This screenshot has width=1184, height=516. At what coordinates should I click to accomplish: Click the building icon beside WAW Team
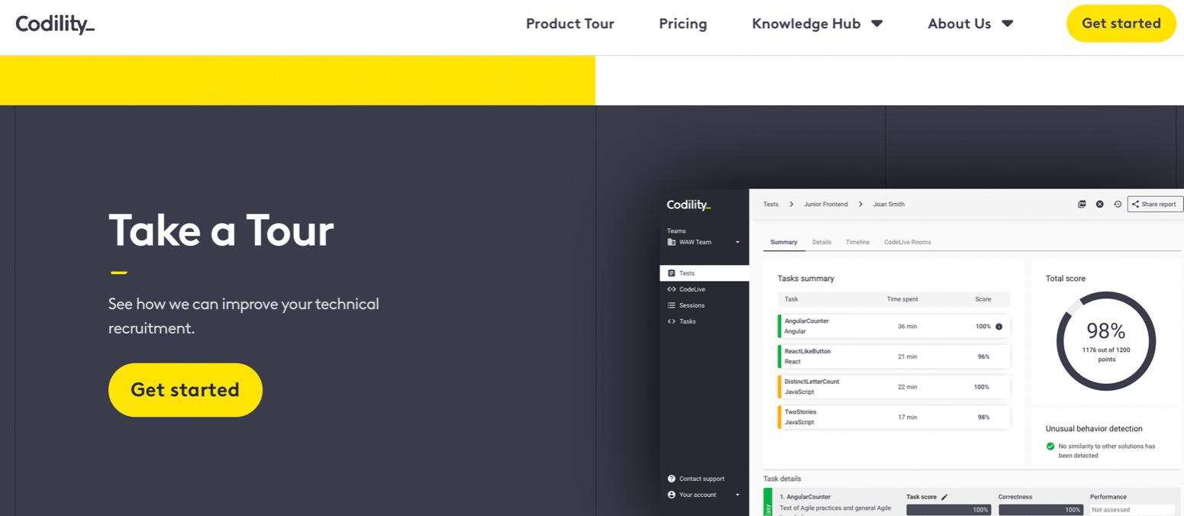pos(672,242)
